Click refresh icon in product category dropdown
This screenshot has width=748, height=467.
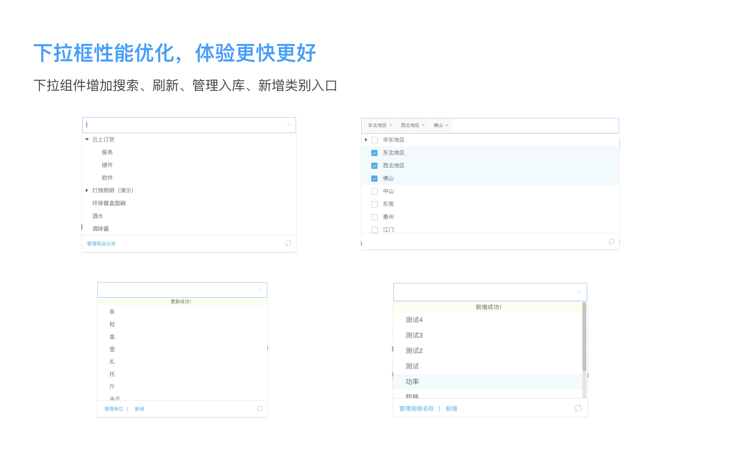tap(288, 243)
